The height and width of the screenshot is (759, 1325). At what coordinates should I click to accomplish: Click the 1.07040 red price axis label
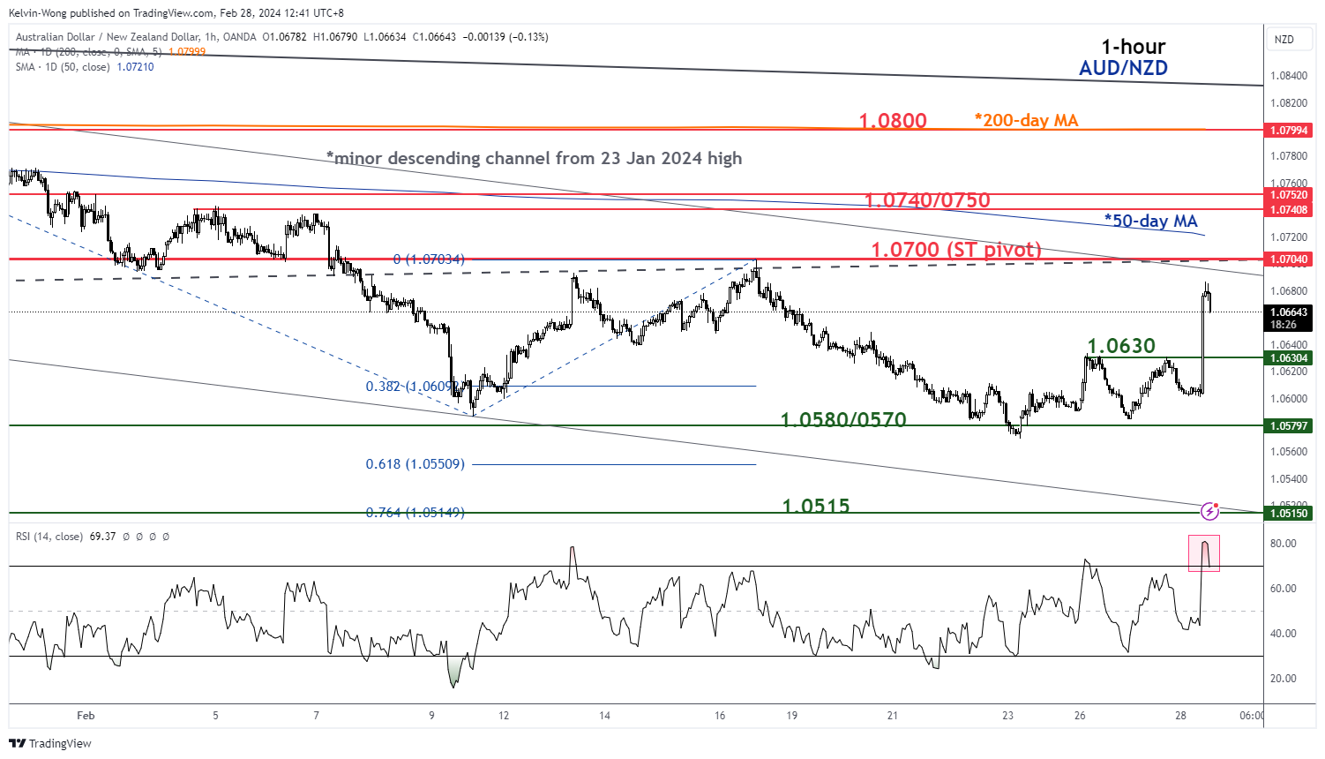pyautogui.click(x=1289, y=259)
